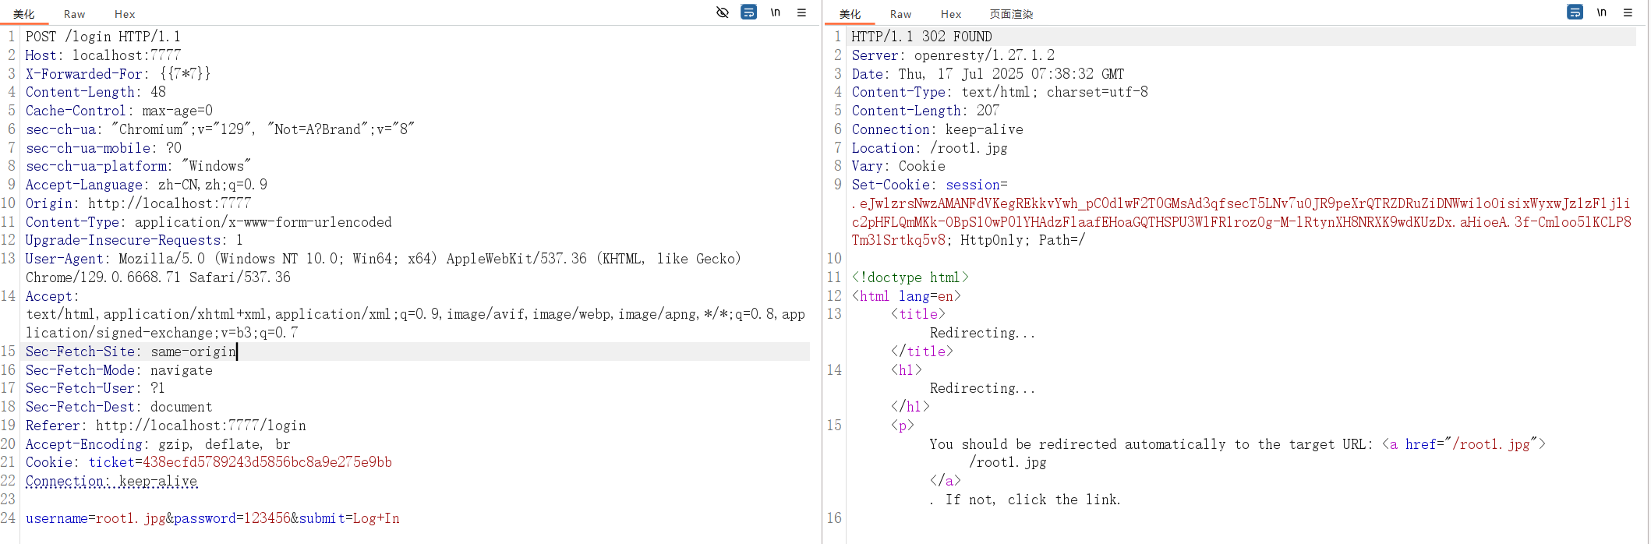
Task: Click the Sec-Fetch-Site: same-origin line
Action: pos(131,351)
